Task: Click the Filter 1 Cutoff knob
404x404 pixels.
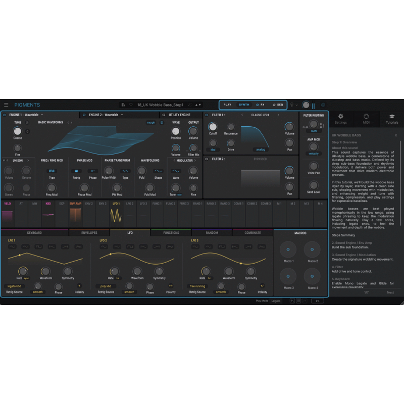Action: pos(213,127)
